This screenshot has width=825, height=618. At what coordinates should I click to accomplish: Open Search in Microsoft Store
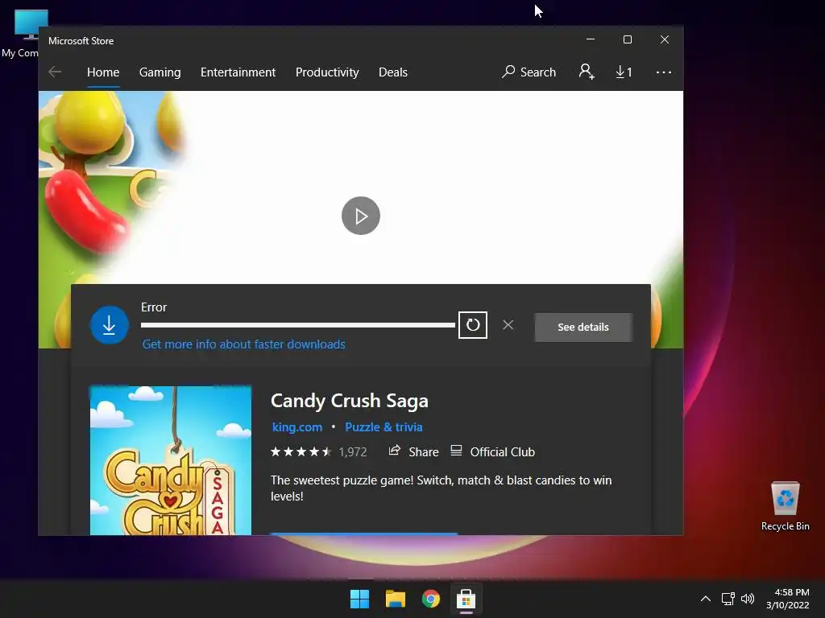pyautogui.click(x=529, y=72)
